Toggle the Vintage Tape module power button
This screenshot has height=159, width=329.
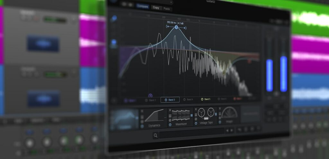click(x=196, y=123)
